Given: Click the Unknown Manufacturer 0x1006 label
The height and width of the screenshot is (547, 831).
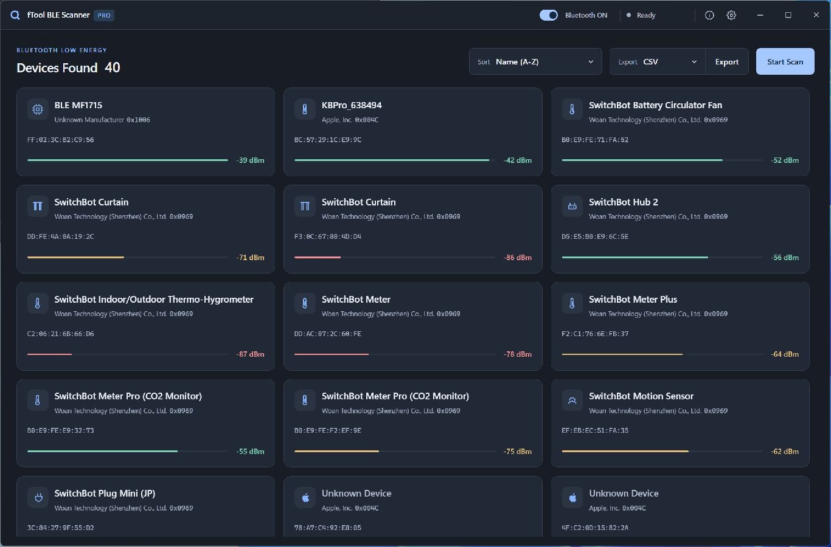Looking at the screenshot, I should [102, 120].
